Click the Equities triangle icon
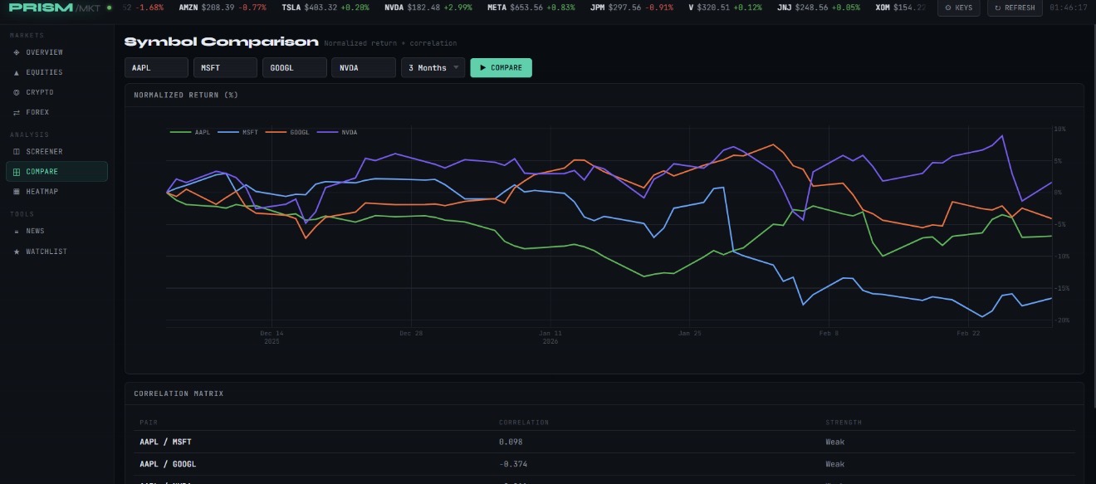The height and width of the screenshot is (484, 1096). pyautogui.click(x=17, y=72)
